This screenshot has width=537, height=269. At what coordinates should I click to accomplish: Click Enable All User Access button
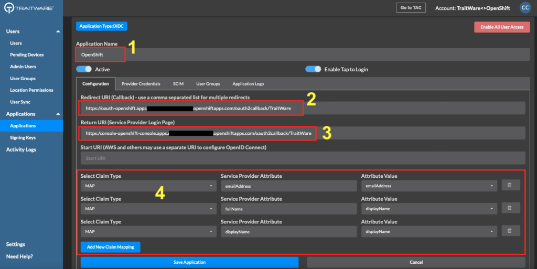pos(502,27)
